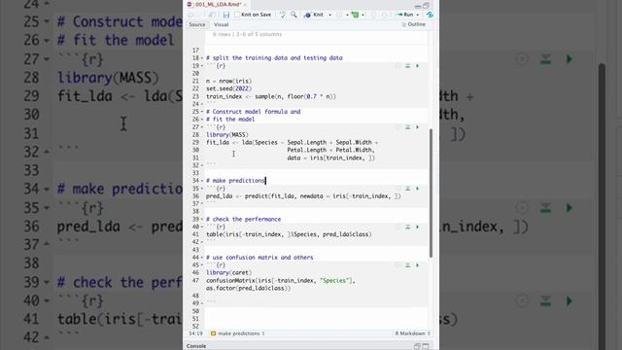Run the table chunk at line 40
The width and height of the screenshot is (622, 350).
coord(417,227)
